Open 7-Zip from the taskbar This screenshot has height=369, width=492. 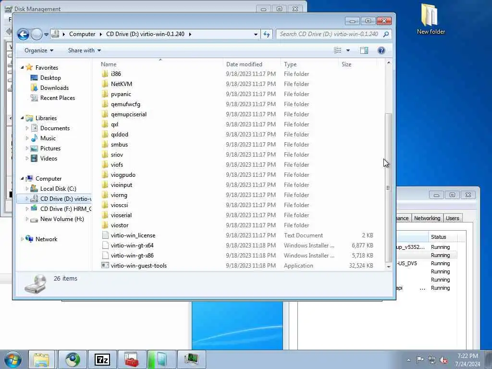click(x=102, y=359)
